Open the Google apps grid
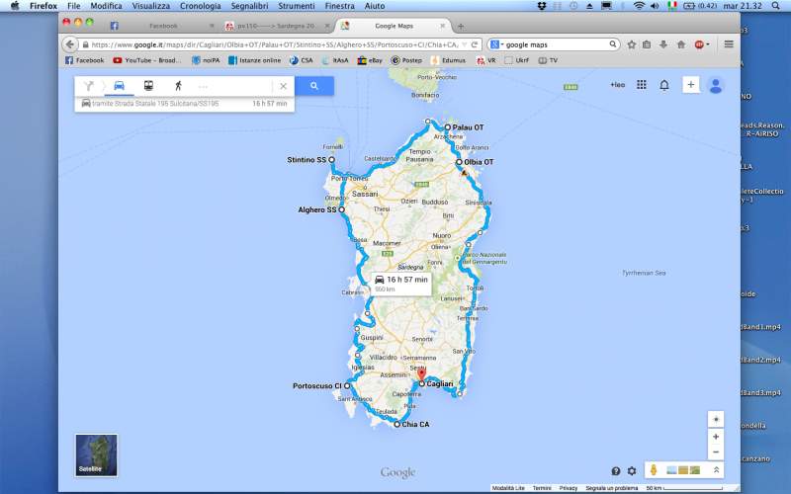 [x=641, y=85]
